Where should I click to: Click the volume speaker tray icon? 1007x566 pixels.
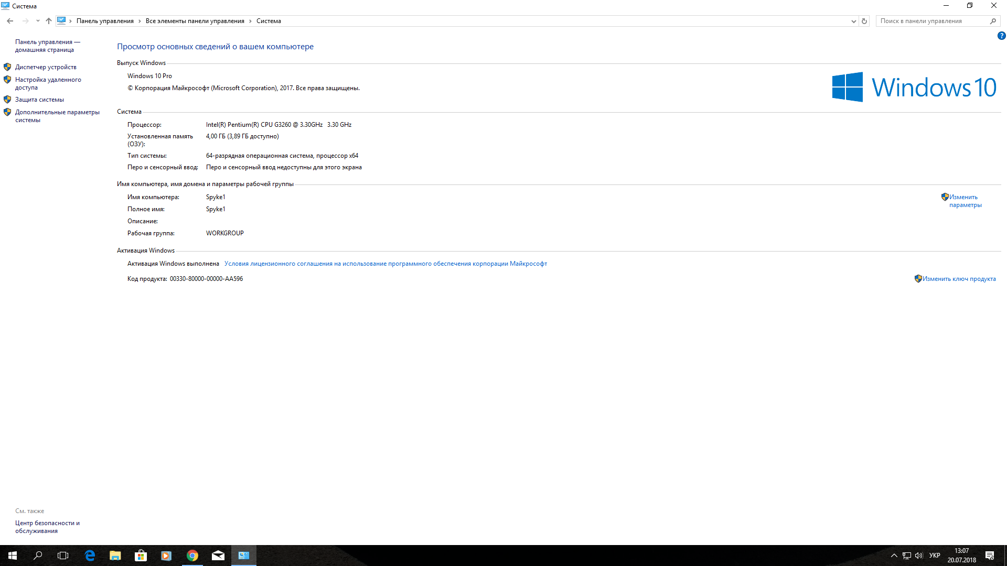(919, 556)
